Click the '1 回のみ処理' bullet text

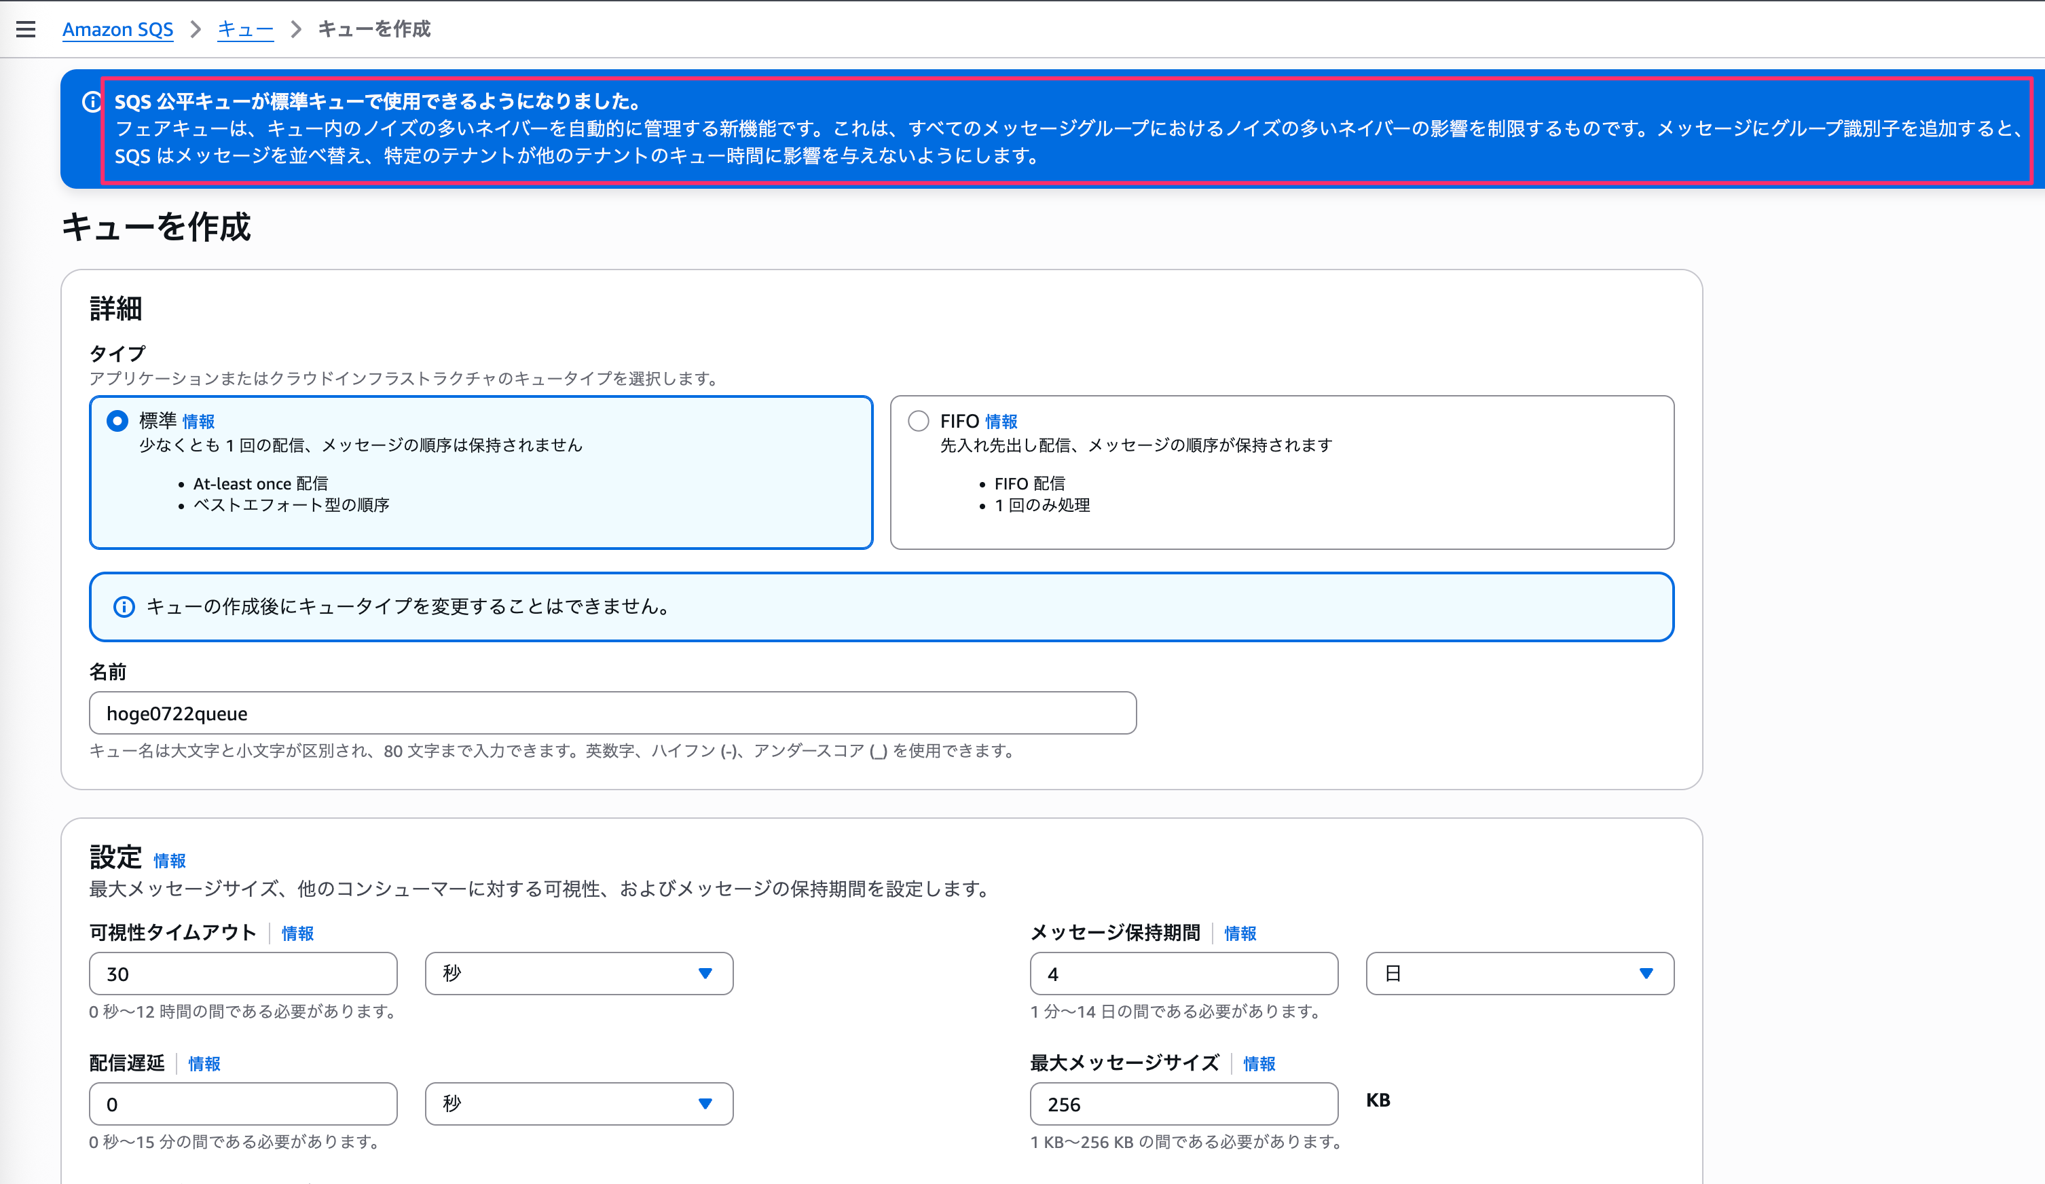[x=1042, y=505]
